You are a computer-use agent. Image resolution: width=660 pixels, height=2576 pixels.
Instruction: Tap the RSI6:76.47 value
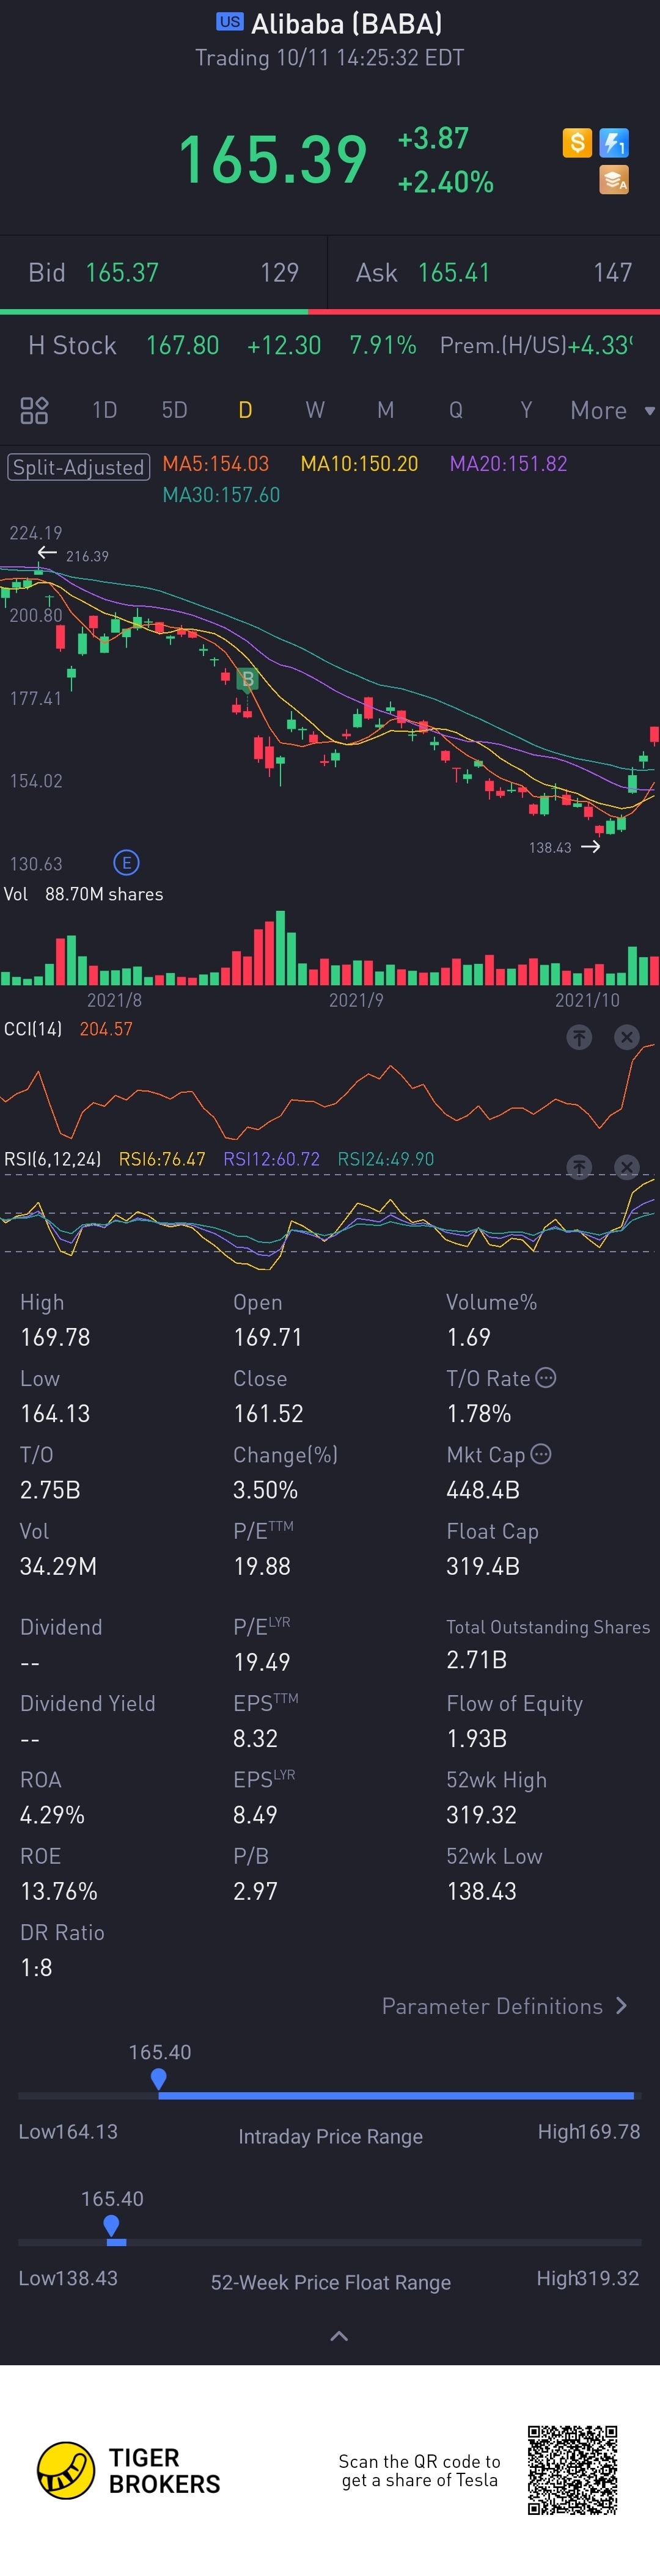[162, 1159]
